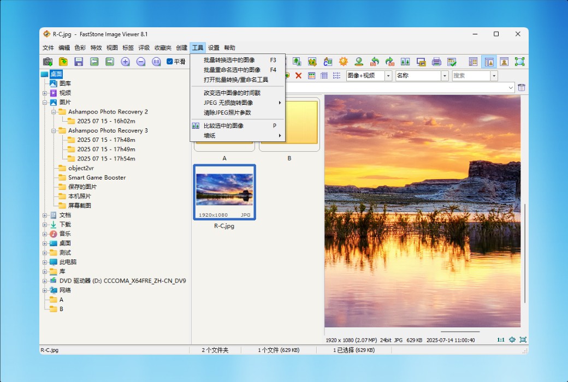The image size is (568, 382).
Task: Click the sun adjust lighting icon
Action: click(344, 62)
